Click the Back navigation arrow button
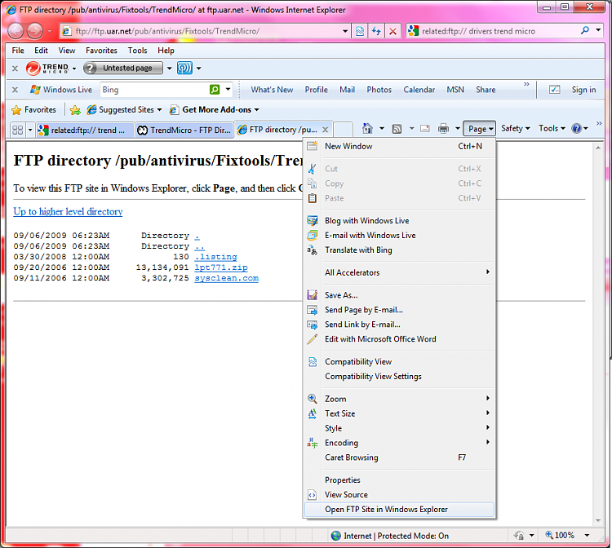The image size is (612, 548). pyautogui.click(x=16, y=31)
